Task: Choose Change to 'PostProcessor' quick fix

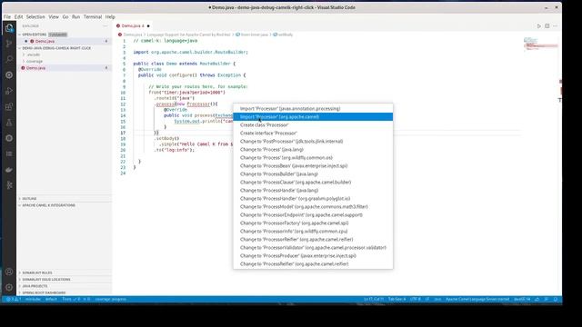Action: (x=313, y=142)
